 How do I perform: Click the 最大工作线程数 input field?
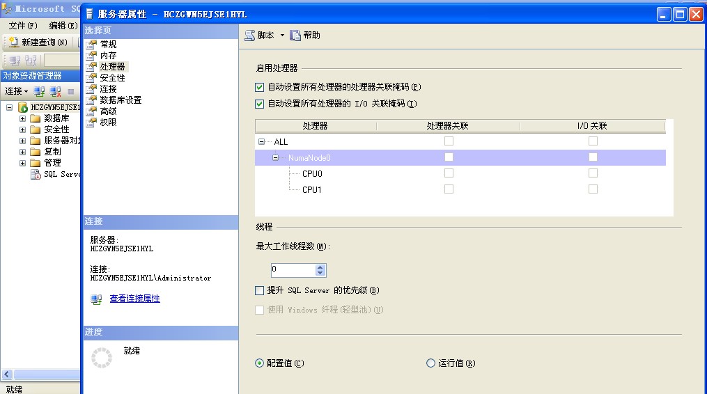[293, 270]
